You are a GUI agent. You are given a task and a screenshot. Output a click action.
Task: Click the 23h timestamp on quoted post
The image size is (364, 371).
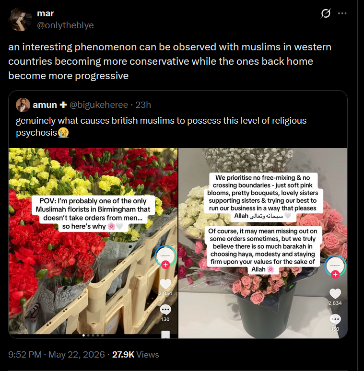143,105
